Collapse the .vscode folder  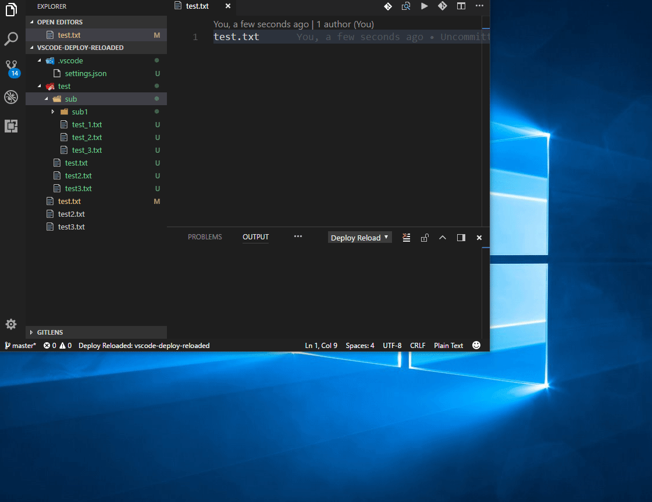[x=40, y=60]
